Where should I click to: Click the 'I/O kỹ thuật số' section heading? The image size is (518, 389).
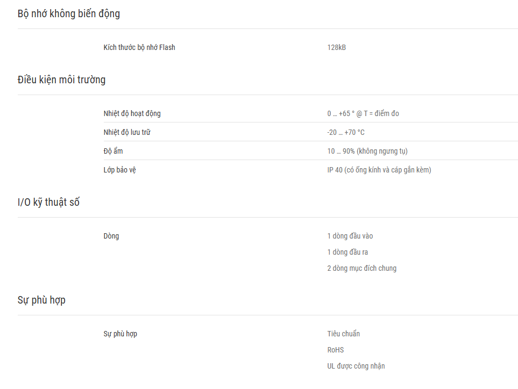48,202
